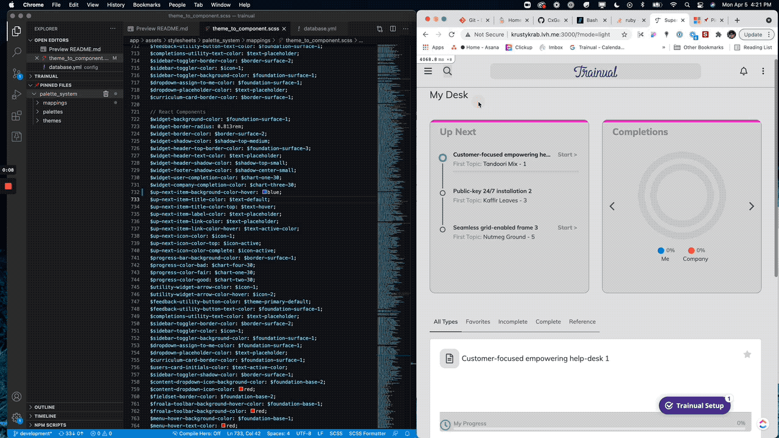This screenshot has height=438, width=779.
Task: Click Start link for Customer-focused empowering item
Action: point(567,155)
